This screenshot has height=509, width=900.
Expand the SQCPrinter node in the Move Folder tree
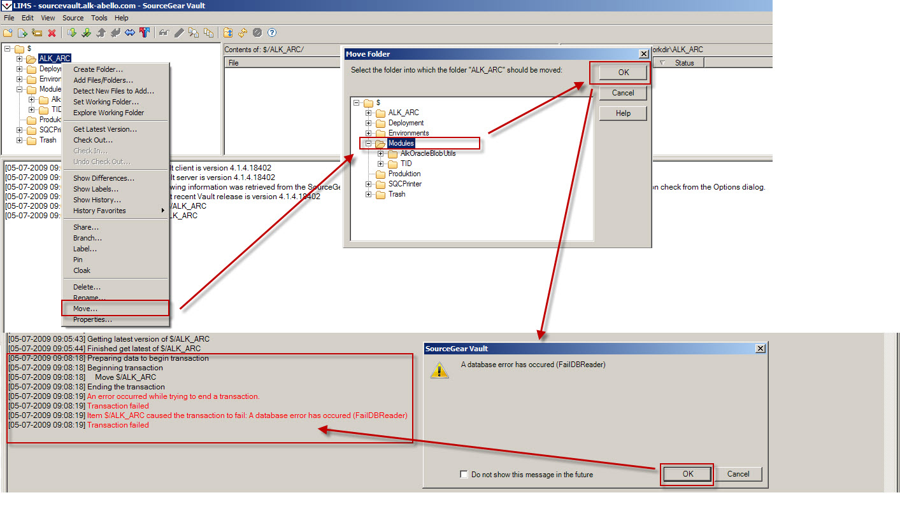[369, 184]
